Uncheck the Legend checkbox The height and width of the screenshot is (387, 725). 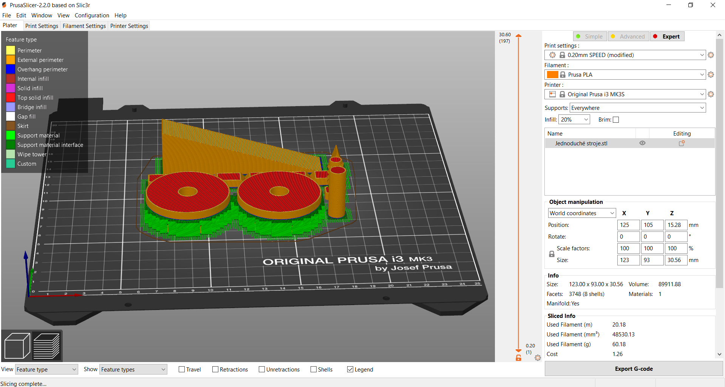350,370
